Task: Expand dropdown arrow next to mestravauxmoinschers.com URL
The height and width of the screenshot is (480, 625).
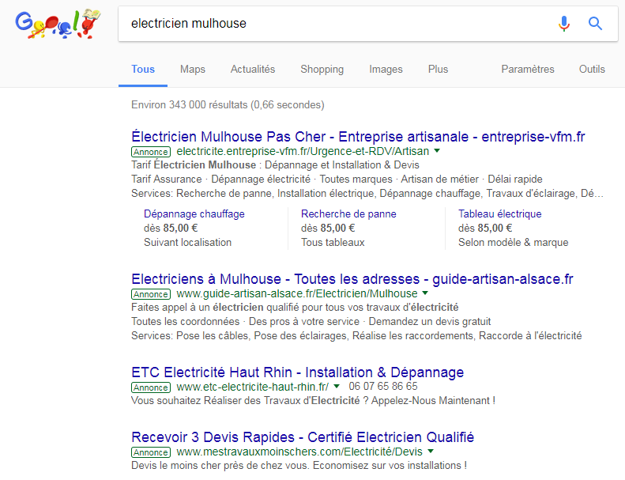Action: tap(431, 452)
